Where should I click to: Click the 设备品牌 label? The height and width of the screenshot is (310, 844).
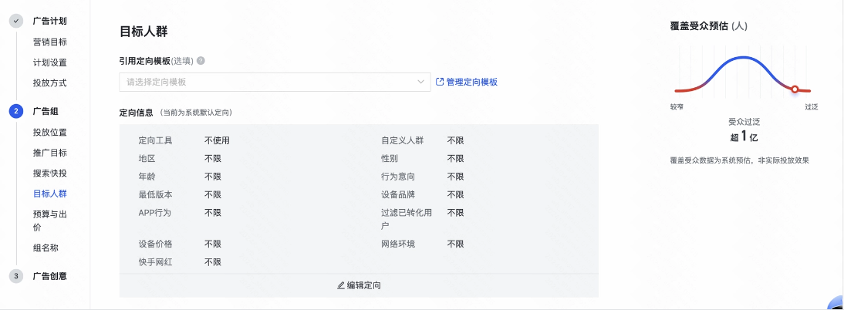point(398,194)
